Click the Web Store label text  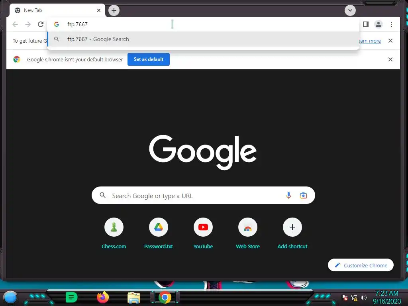248,246
